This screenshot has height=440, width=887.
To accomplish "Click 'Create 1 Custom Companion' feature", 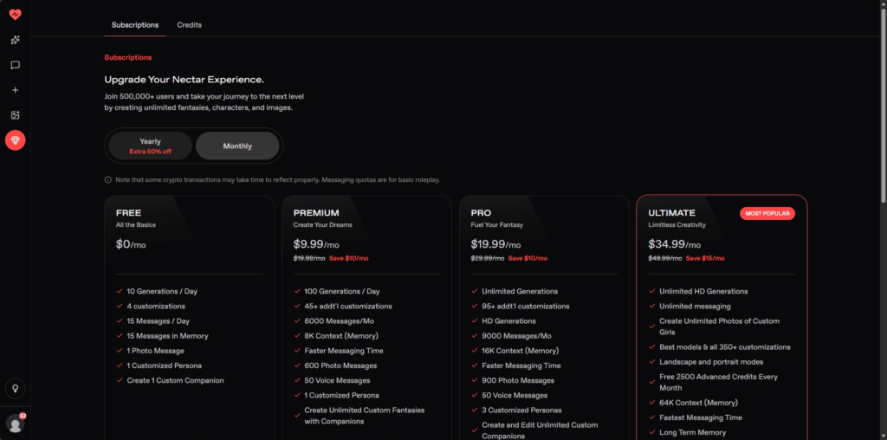I will point(175,380).
